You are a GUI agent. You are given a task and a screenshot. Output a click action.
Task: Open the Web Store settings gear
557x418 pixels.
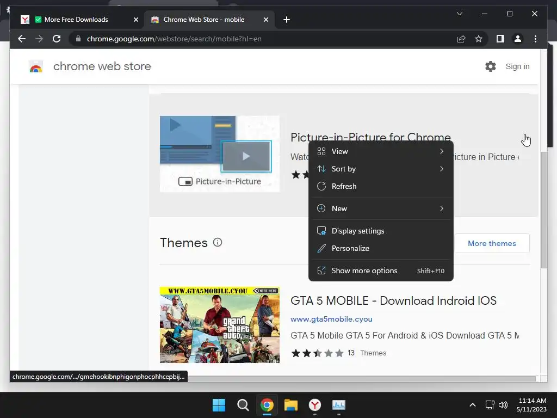491,66
